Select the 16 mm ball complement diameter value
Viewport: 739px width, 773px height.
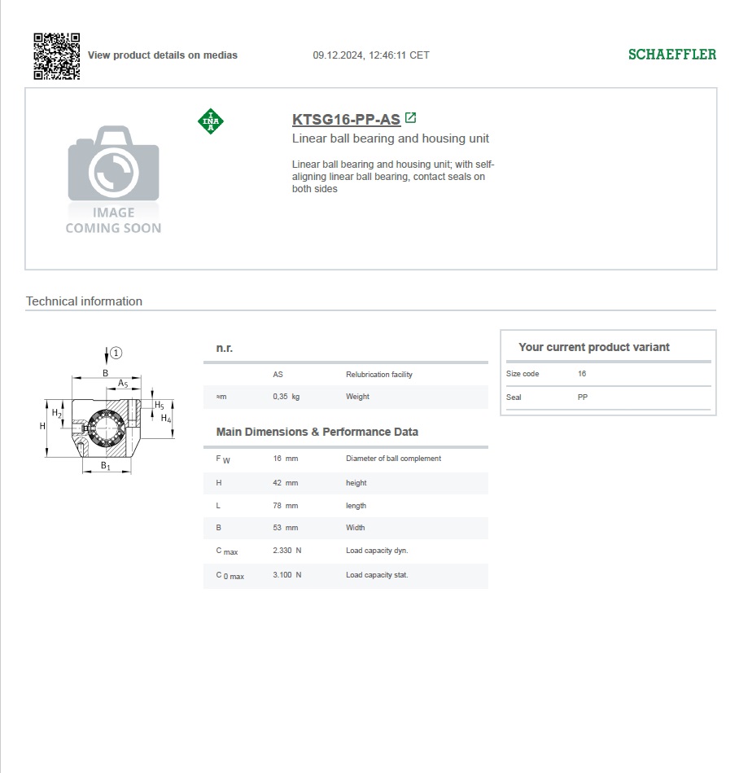tap(286, 459)
